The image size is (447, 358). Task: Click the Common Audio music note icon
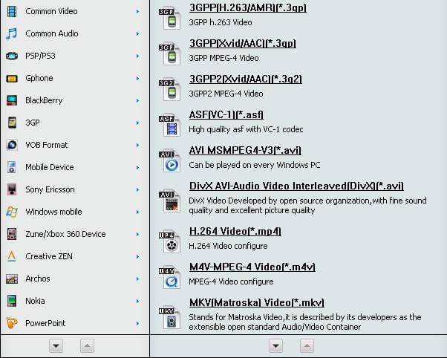(x=12, y=33)
